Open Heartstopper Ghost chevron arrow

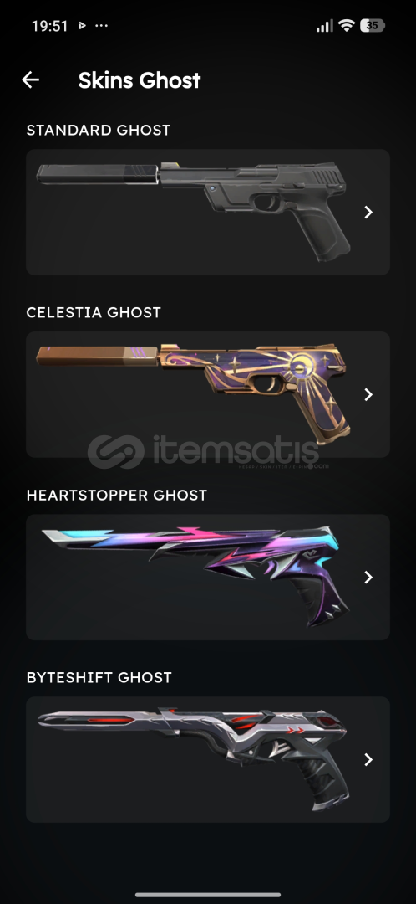coord(368,577)
